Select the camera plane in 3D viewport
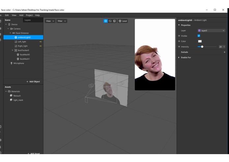229x162 pixels. pos(111,88)
